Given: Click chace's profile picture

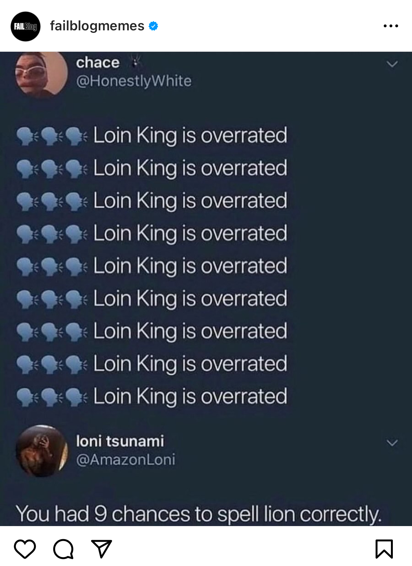Looking at the screenshot, I should point(42,73).
